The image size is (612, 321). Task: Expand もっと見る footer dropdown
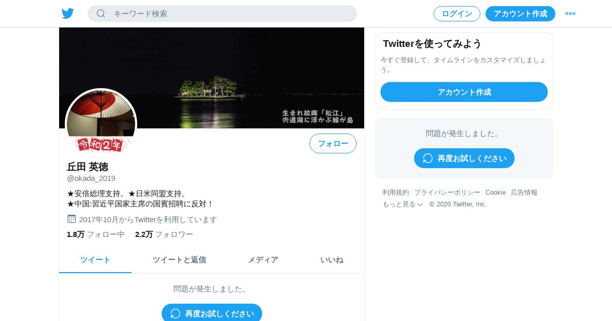click(x=402, y=204)
